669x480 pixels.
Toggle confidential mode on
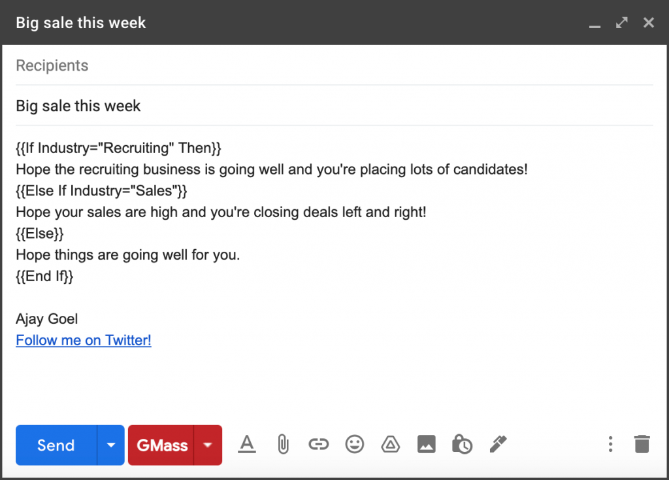[462, 444]
